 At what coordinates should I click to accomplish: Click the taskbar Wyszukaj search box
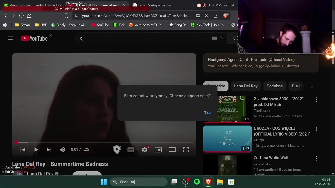tap(139, 182)
